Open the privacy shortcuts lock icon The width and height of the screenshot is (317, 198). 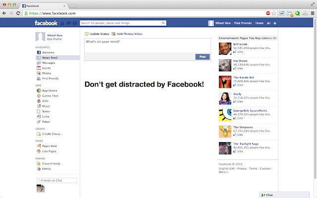click(x=268, y=23)
